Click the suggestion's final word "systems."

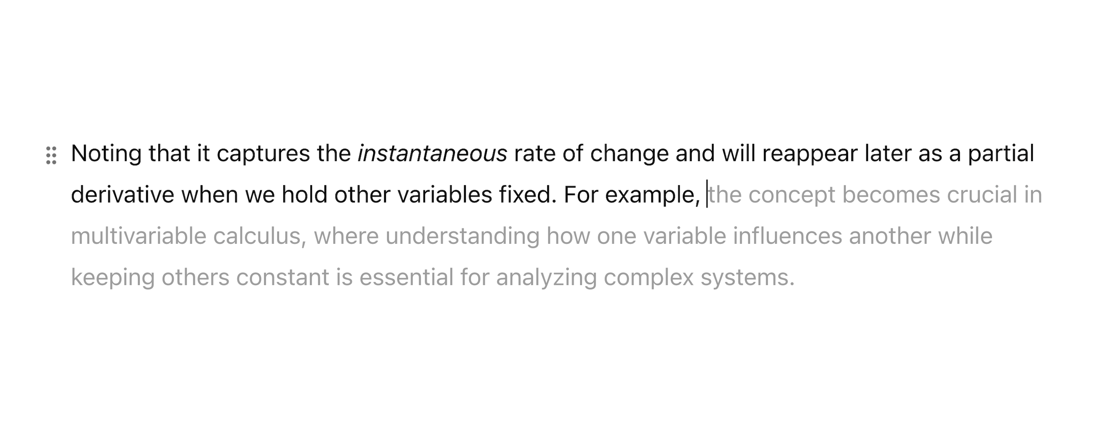pyautogui.click(x=747, y=277)
